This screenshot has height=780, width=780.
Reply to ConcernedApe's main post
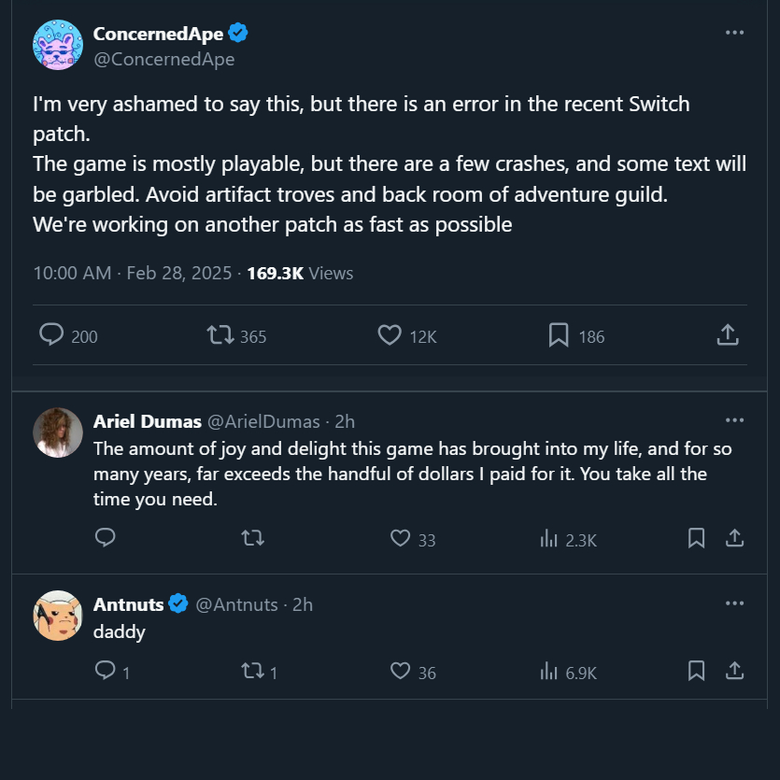tap(52, 335)
